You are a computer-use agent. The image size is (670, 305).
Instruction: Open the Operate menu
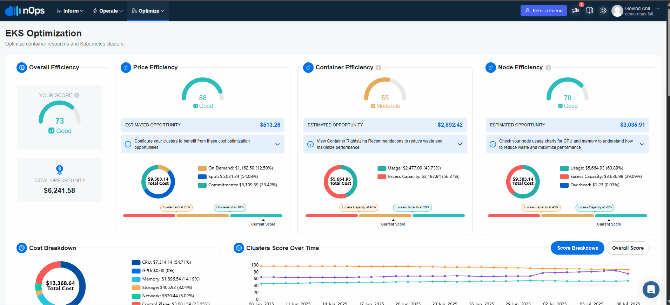(108, 11)
